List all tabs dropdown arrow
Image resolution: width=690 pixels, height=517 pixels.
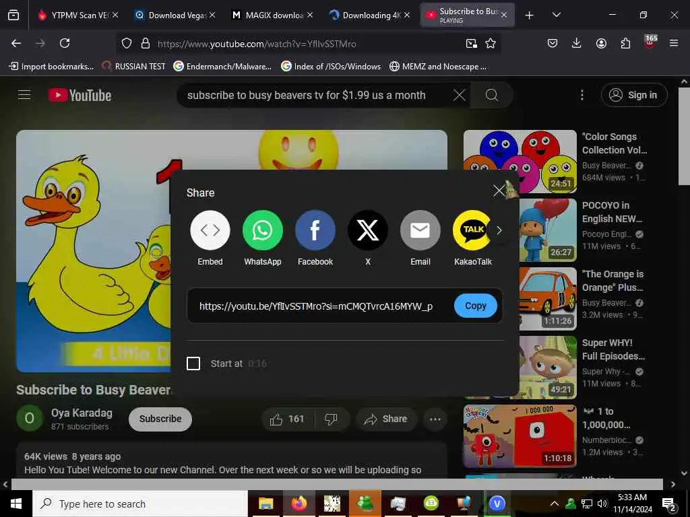coord(556,15)
